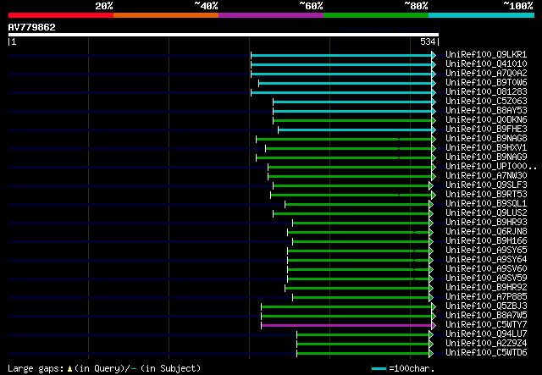Click the orange ~40% legend segment
Screen dimensions: 542x375
pos(166,15)
